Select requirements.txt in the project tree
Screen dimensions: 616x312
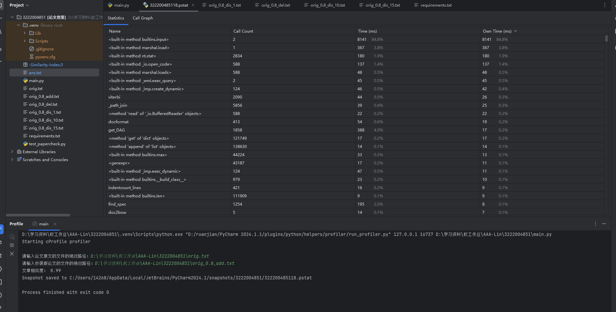point(44,136)
